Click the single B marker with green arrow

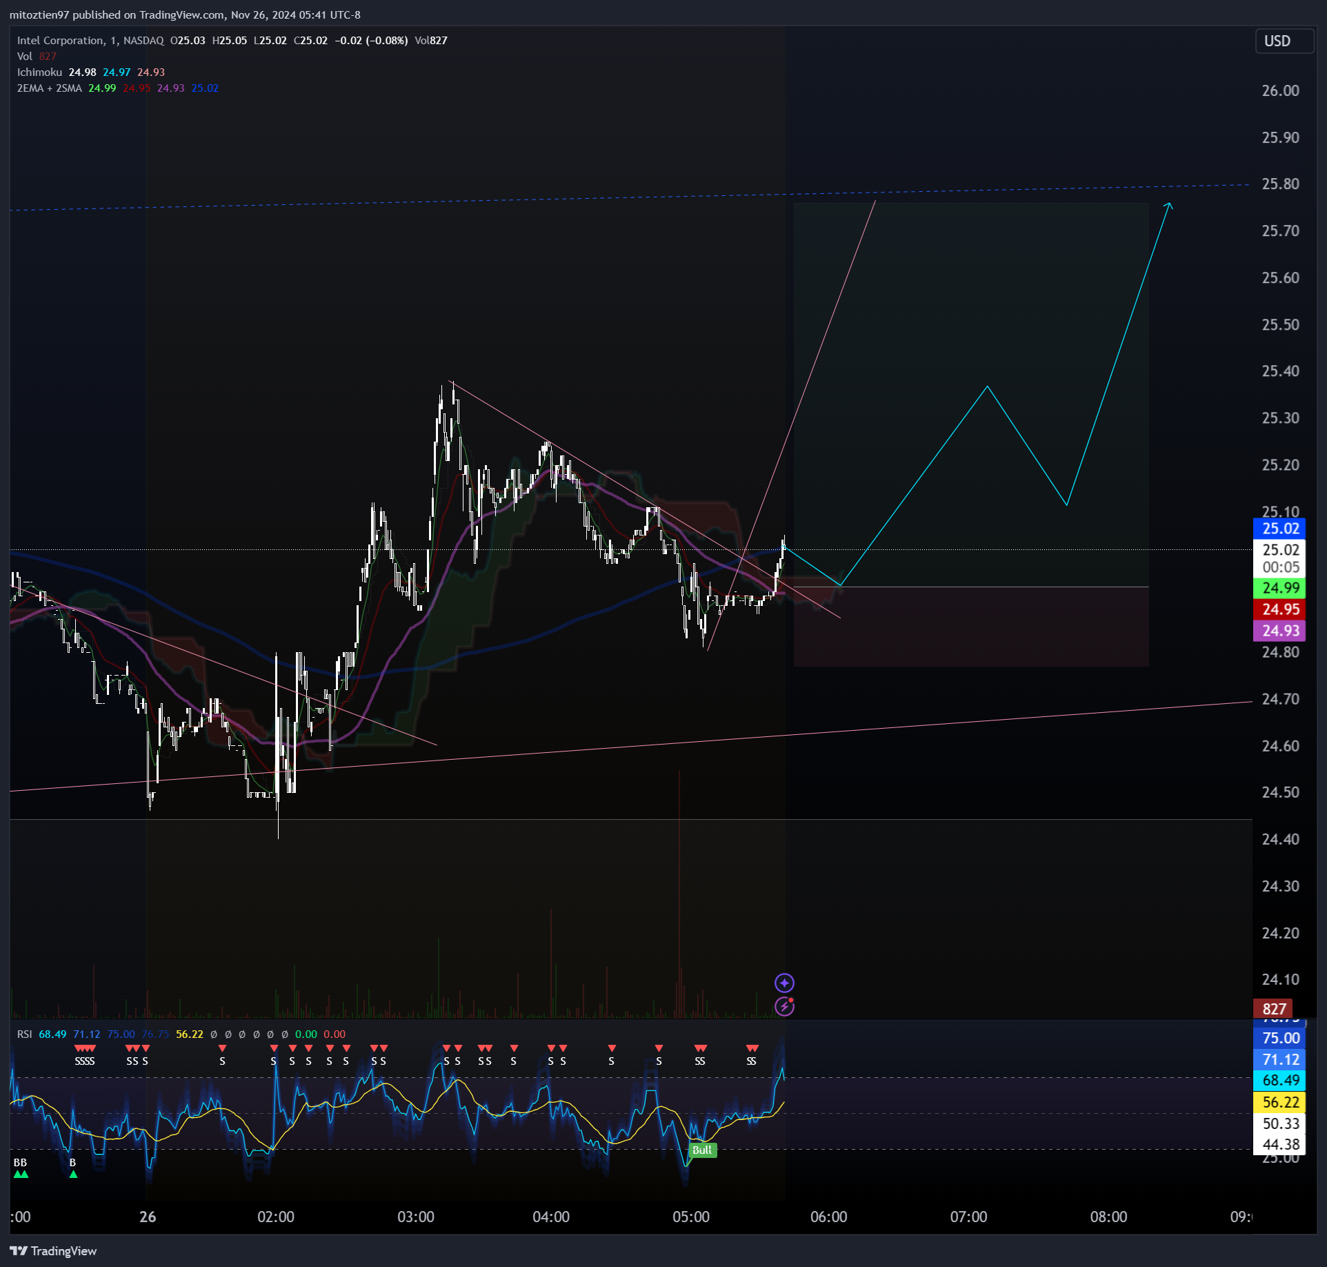pyautogui.click(x=73, y=1168)
